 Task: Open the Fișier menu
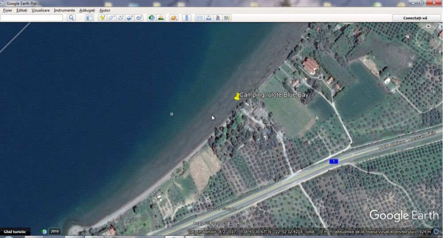pos(8,10)
